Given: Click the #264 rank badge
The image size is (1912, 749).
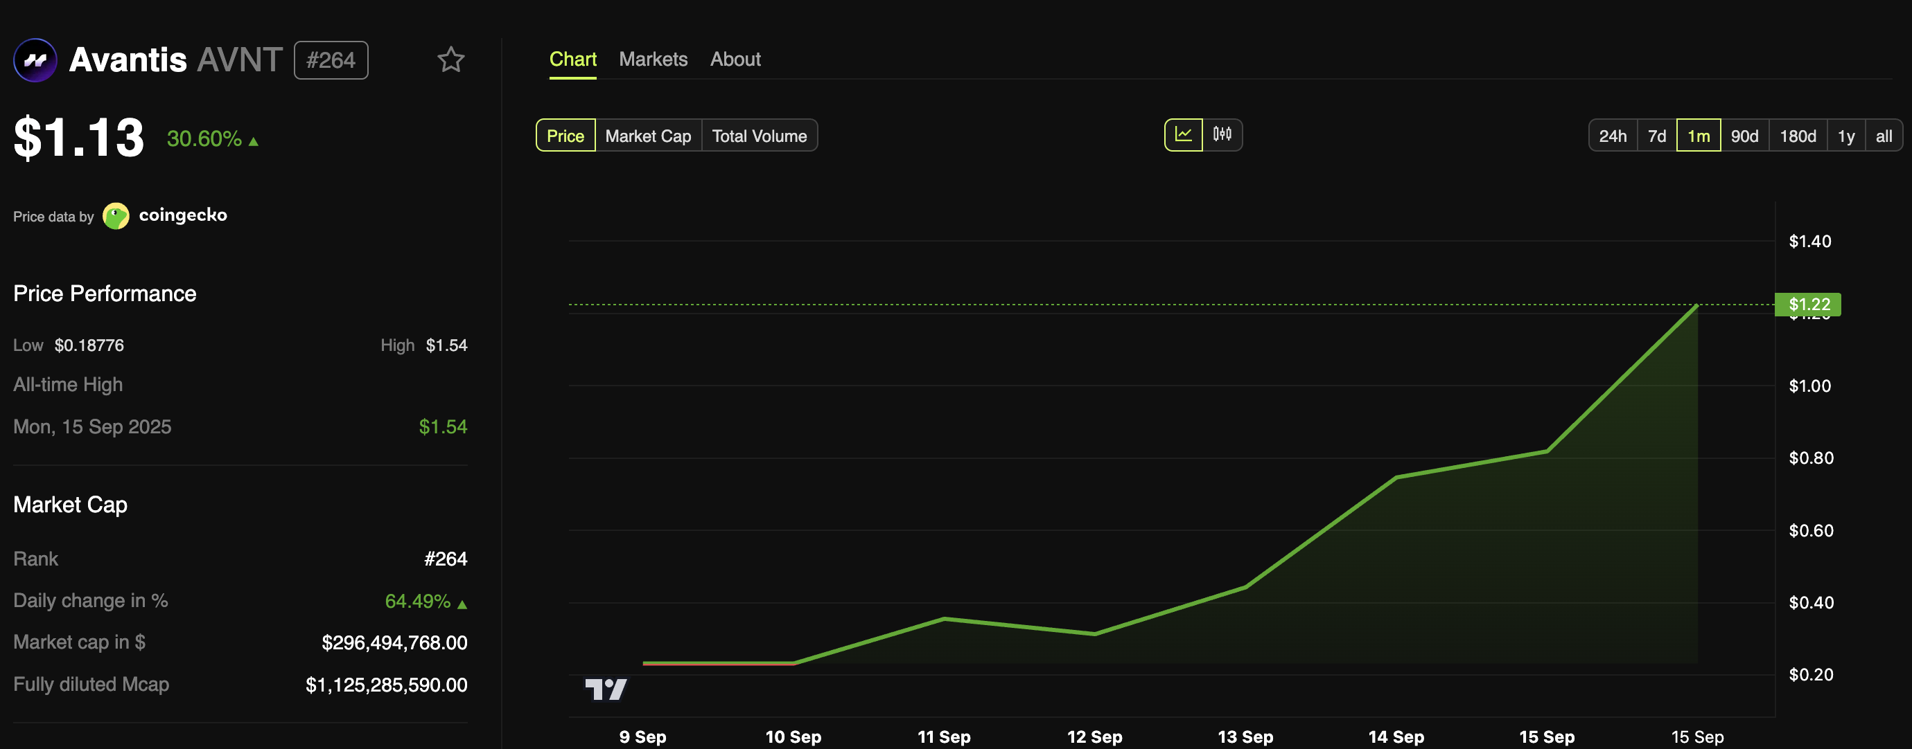Looking at the screenshot, I should pos(331,60).
